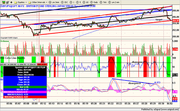The width and height of the screenshot is (180, 111).
Task: Click the 05/12 date axis label
Action: 43,104
